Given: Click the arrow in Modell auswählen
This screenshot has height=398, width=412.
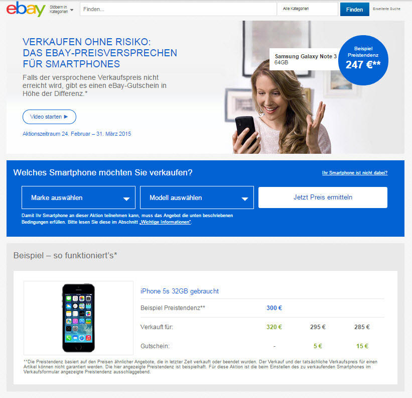Looking at the screenshot, I should pyautogui.click(x=244, y=199).
